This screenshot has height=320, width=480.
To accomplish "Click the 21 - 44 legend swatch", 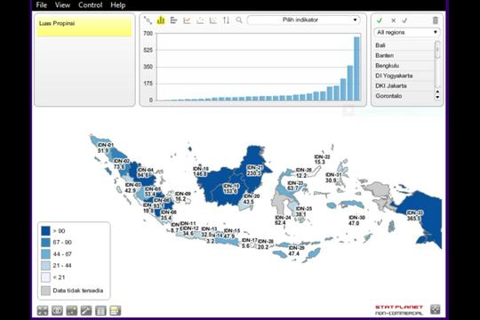I will tap(45, 266).
